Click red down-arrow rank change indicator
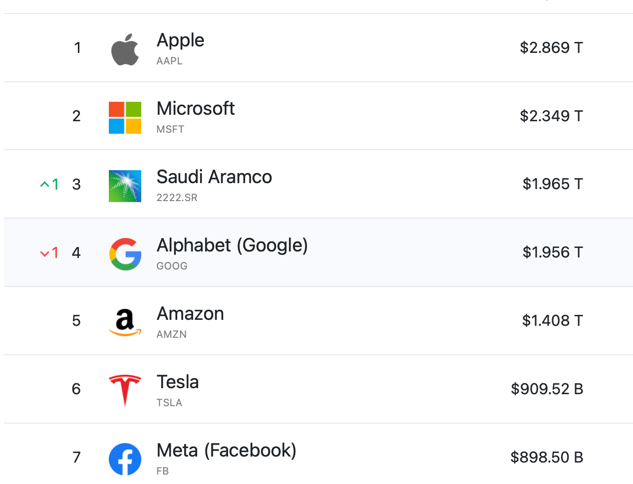633x484 pixels. pos(49,252)
